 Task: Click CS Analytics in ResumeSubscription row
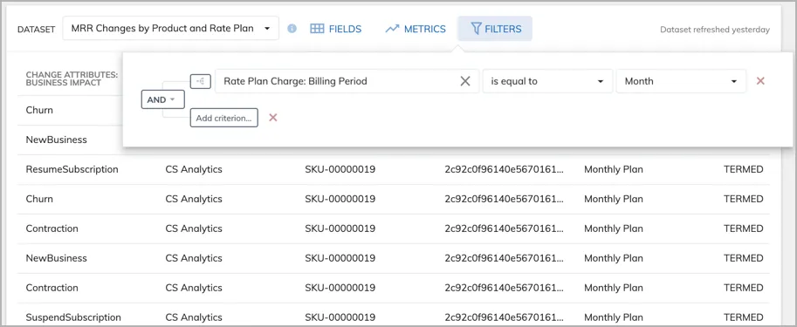pos(194,169)
